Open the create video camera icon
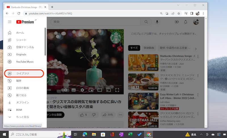The width and height of the screenshot is (227, 138). click(177, 22)
